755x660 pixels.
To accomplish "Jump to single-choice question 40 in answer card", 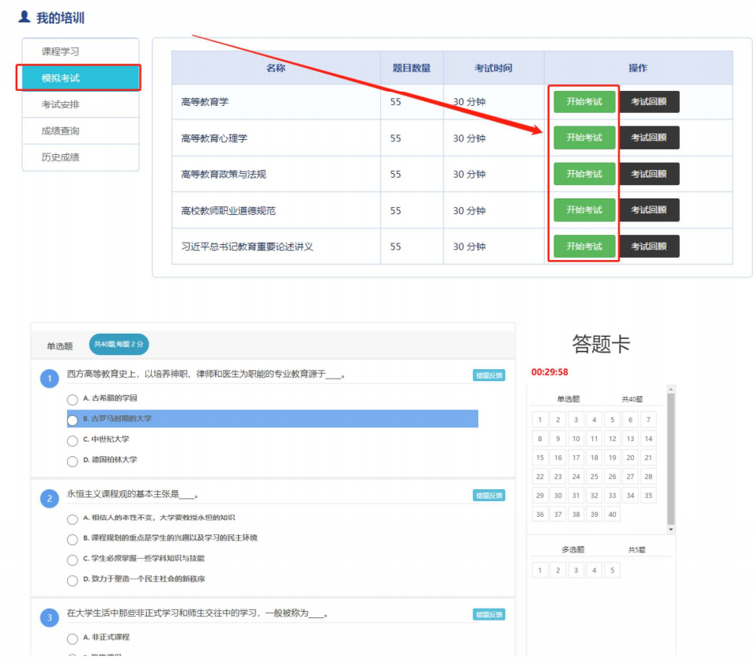I will tap(612, 515).
